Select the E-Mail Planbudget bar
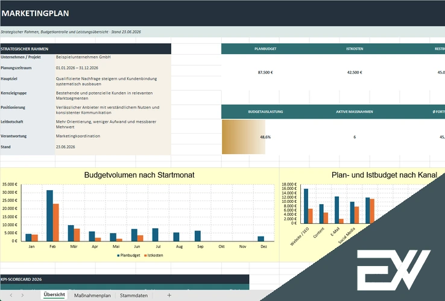Viewport: 445px width, 301px height. coord(337,210)
